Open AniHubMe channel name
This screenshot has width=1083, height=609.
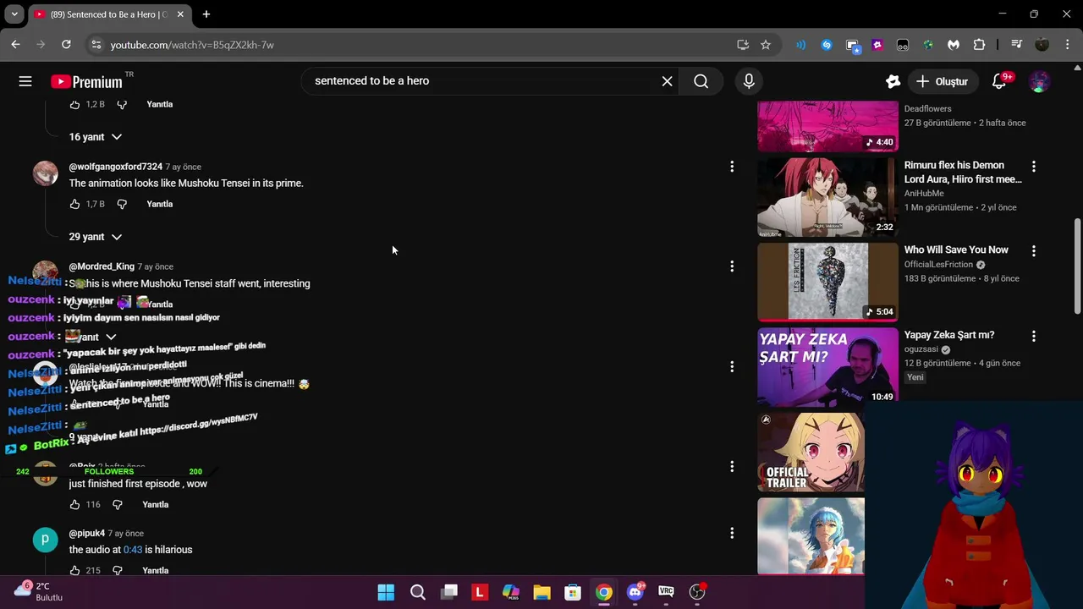924,194
